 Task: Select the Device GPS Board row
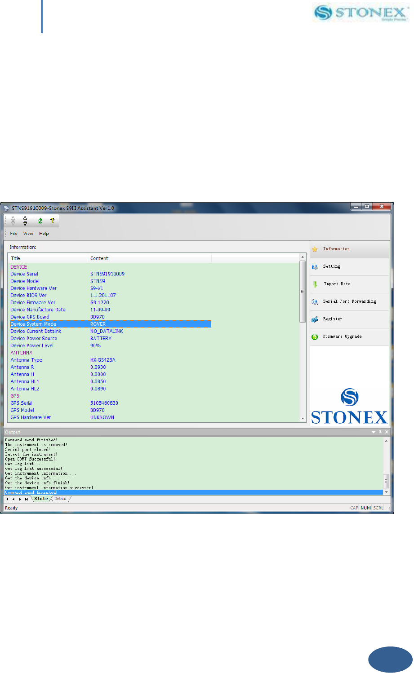point(110,317)
